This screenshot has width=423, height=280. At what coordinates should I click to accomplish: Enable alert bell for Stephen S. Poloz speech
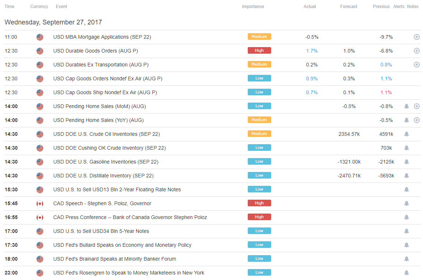pyautogui.click(x=407, y=204)
